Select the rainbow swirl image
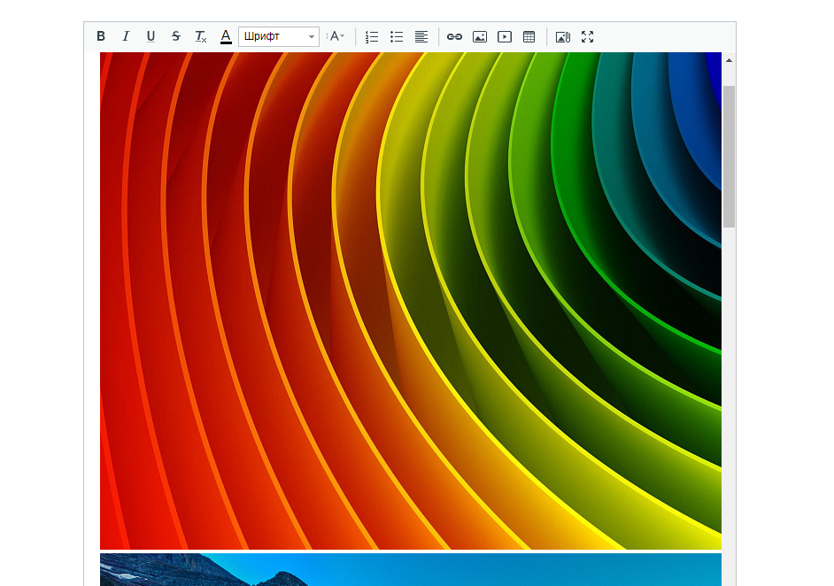This screenshot has width=834, height=586. [411, 301]
